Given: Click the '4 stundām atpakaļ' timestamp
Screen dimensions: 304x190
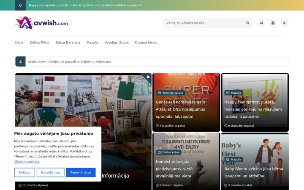Looking at the screenshot, I should (171, 126).
